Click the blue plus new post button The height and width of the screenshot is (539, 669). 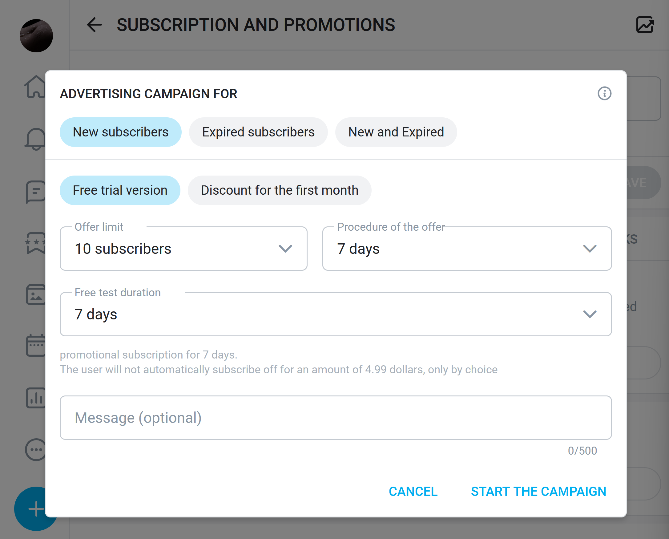point(35,509)
